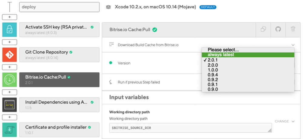Expand the Download Build Cache description chevron
The width and height of the screenshot is (303, 139).
pos(293,45)
